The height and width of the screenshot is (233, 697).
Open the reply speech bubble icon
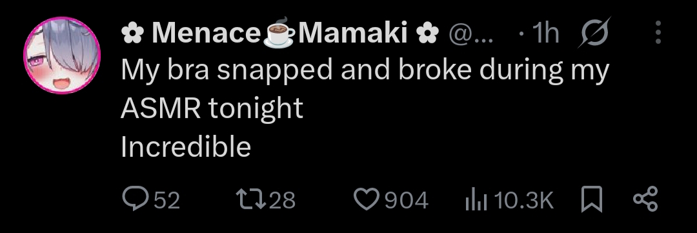click(135, 199)
